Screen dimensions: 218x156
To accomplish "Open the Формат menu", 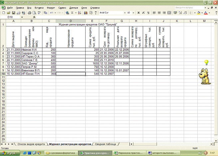I will 51,7.
